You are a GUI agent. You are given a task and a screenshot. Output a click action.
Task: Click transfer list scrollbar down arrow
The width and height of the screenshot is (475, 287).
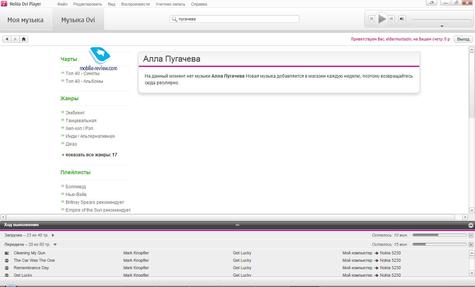tap(472, 273)
